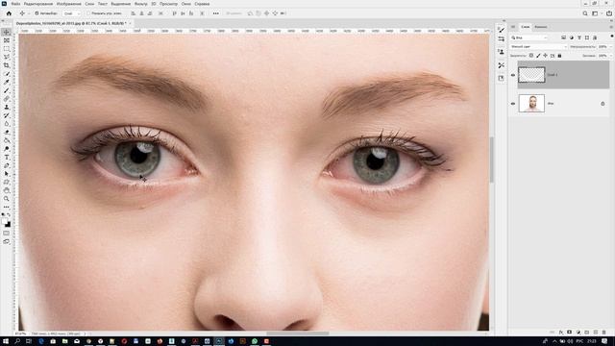Toggle Quick Mask mode icon
Screen dimensions: 615x346
coord(7,234)
